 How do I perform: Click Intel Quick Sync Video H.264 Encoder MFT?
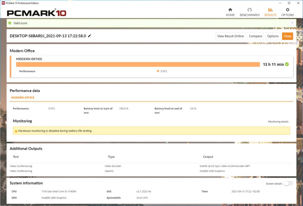[x=225, y=166]
